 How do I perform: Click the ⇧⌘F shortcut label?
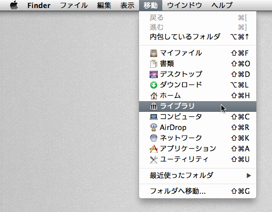tap(240, 53)
